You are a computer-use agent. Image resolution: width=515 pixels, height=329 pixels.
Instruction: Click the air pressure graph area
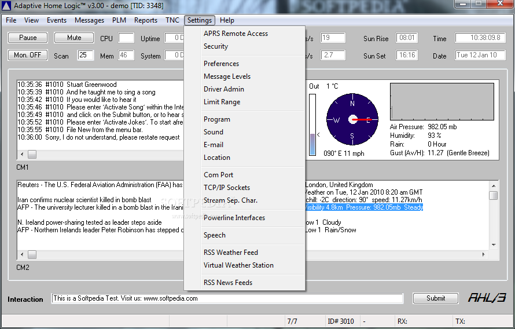(442, 101)
